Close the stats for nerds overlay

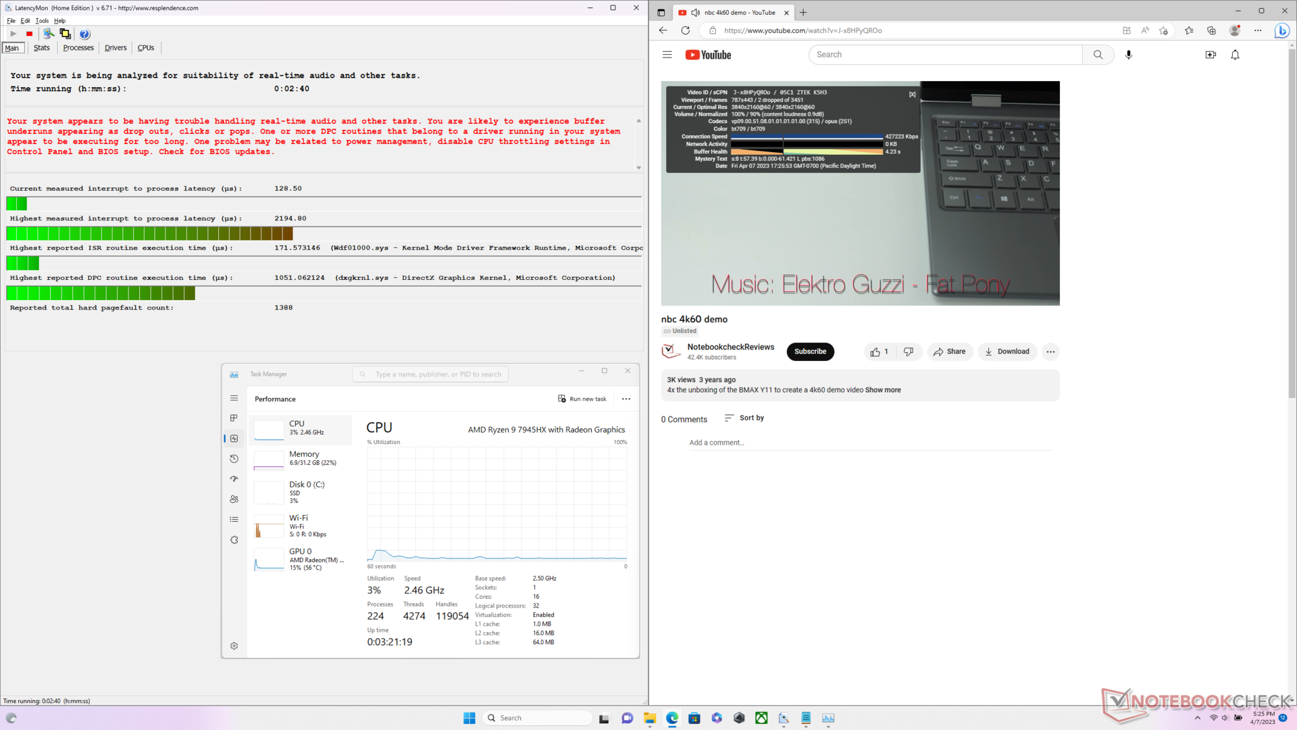coord(912,95)
